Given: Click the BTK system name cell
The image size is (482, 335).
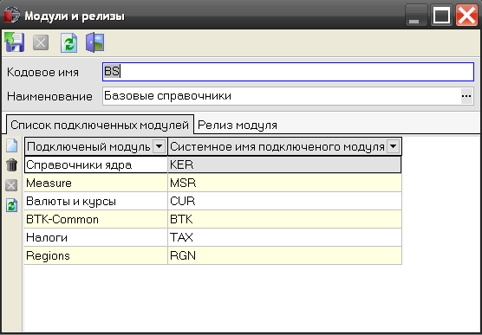Looking at the screenshot, I should [284, 219].
